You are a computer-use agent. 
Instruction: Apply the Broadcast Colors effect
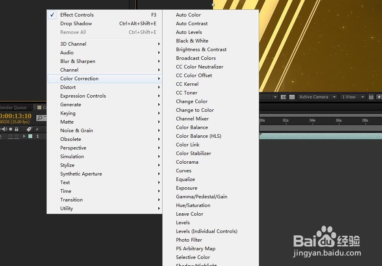coord(211,58)
